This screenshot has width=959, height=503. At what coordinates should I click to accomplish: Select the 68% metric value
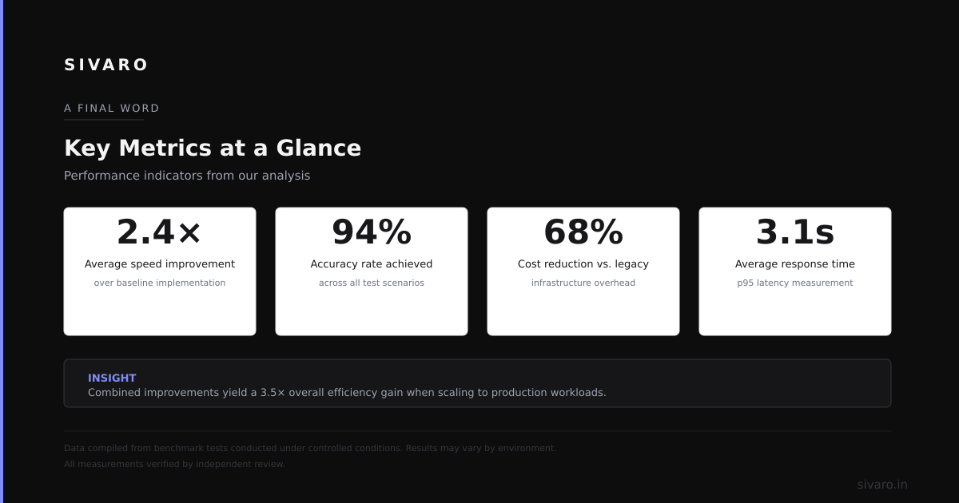click(x=583, y=232)
